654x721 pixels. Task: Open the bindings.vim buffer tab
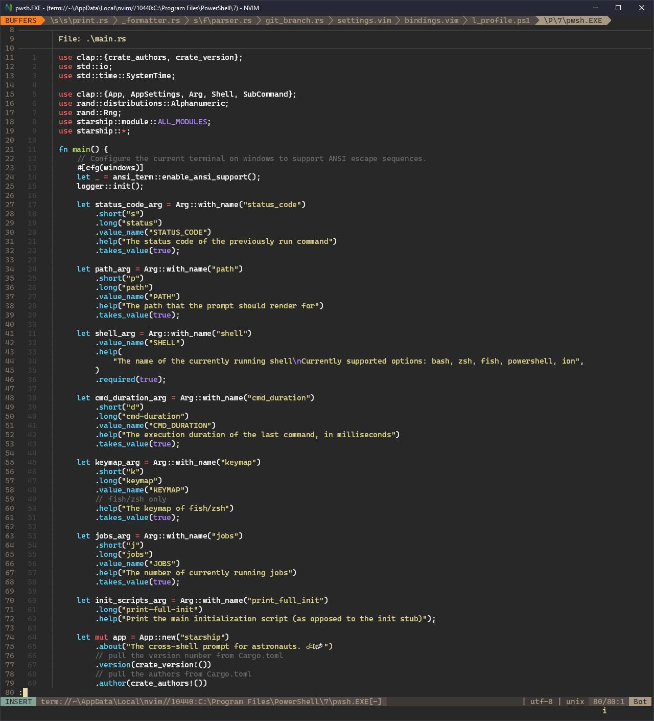click(x=431, y=20)
